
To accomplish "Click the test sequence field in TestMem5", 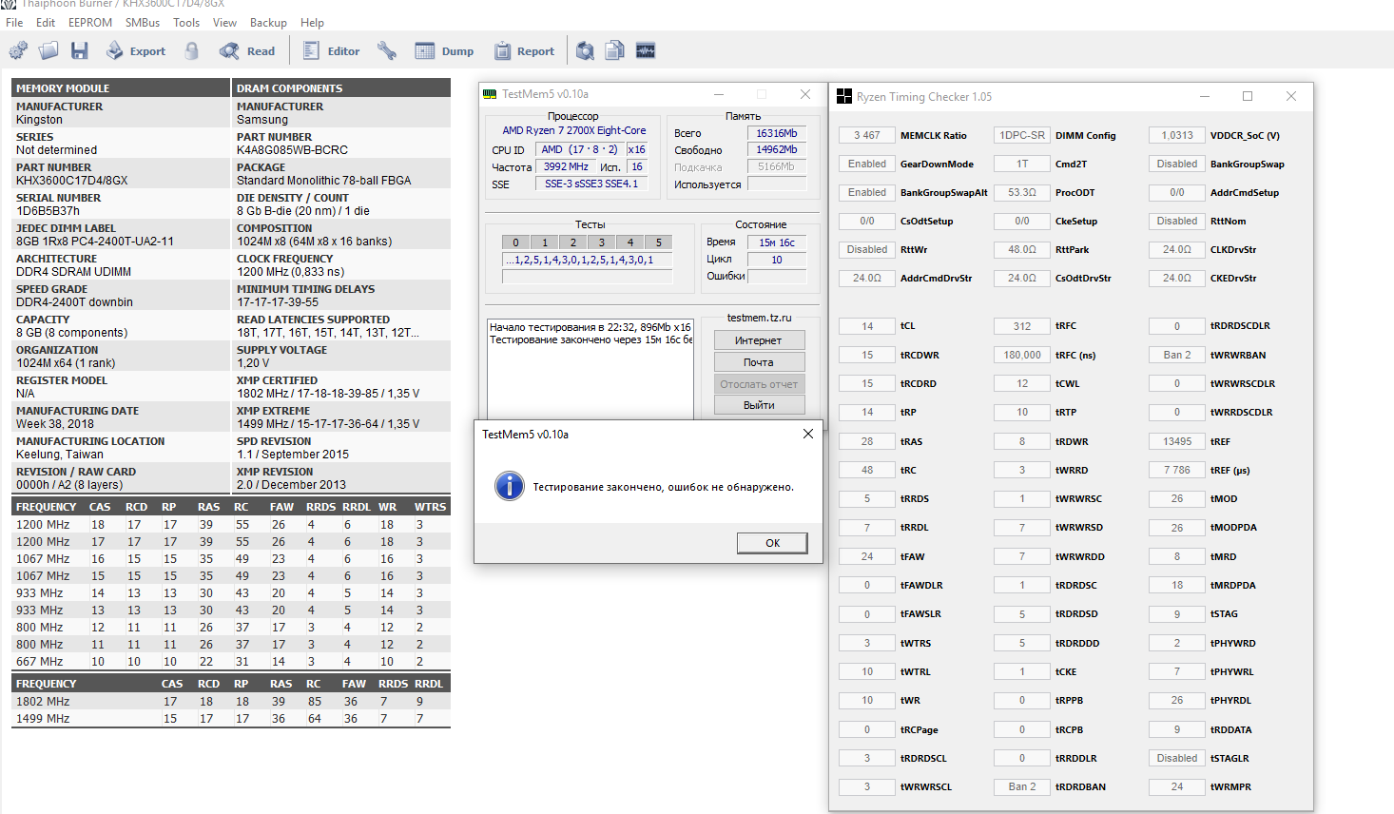I will [587, 260].
